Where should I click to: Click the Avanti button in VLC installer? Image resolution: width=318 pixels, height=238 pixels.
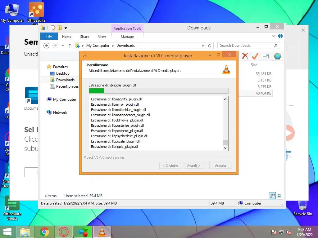pyautogui.click(x=193, y=165)
